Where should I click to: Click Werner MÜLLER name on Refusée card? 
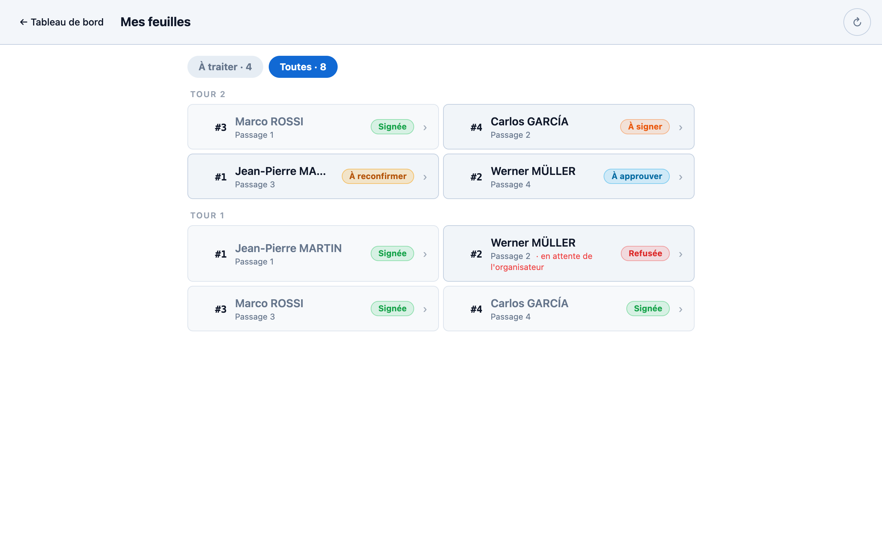[533, 243]
